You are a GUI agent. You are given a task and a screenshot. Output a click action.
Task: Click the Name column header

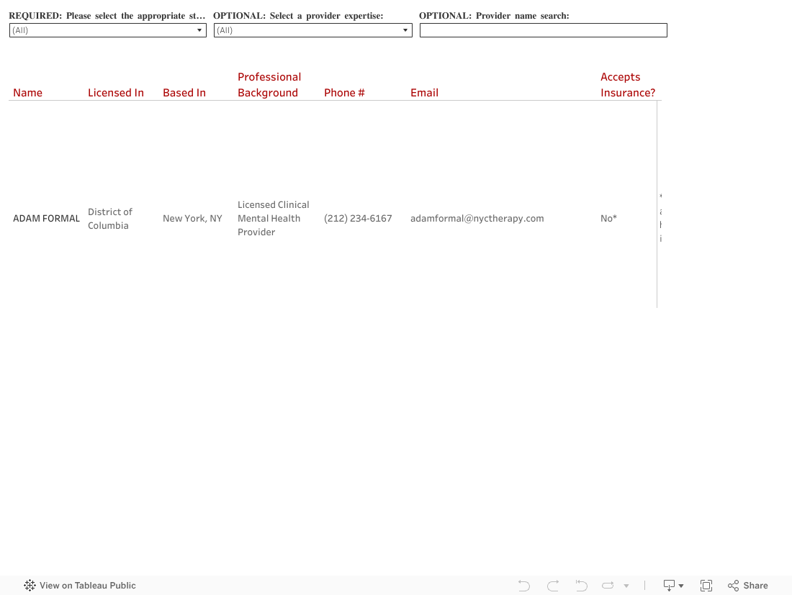tap(28, 93)
